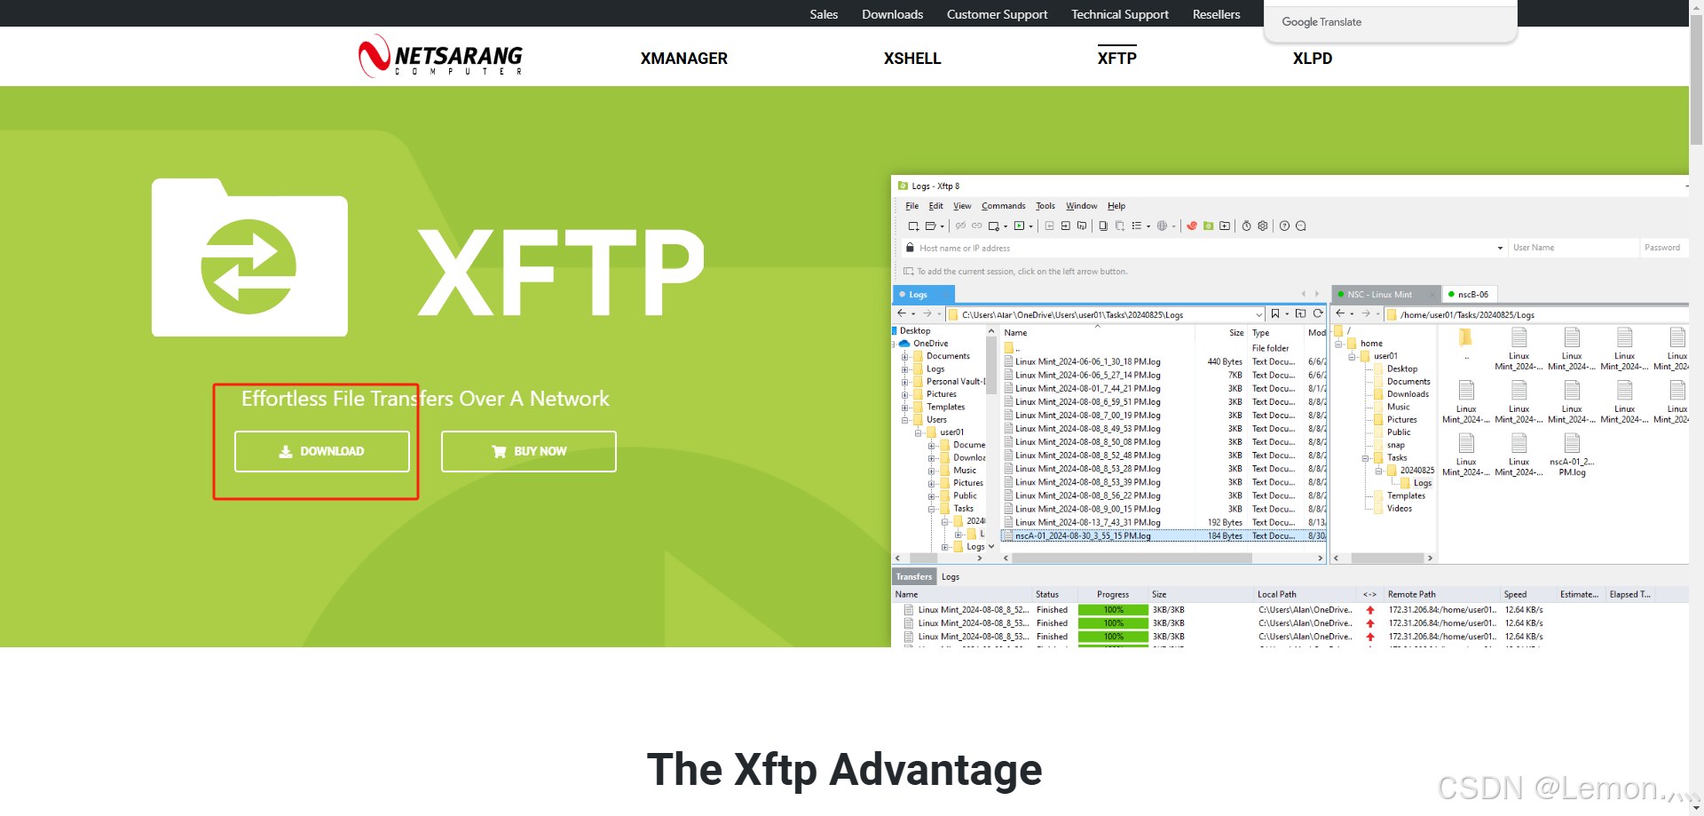Select the Transfers tab in bottom panel
This screenshot has width=1704, height=816.
(914, 577)
